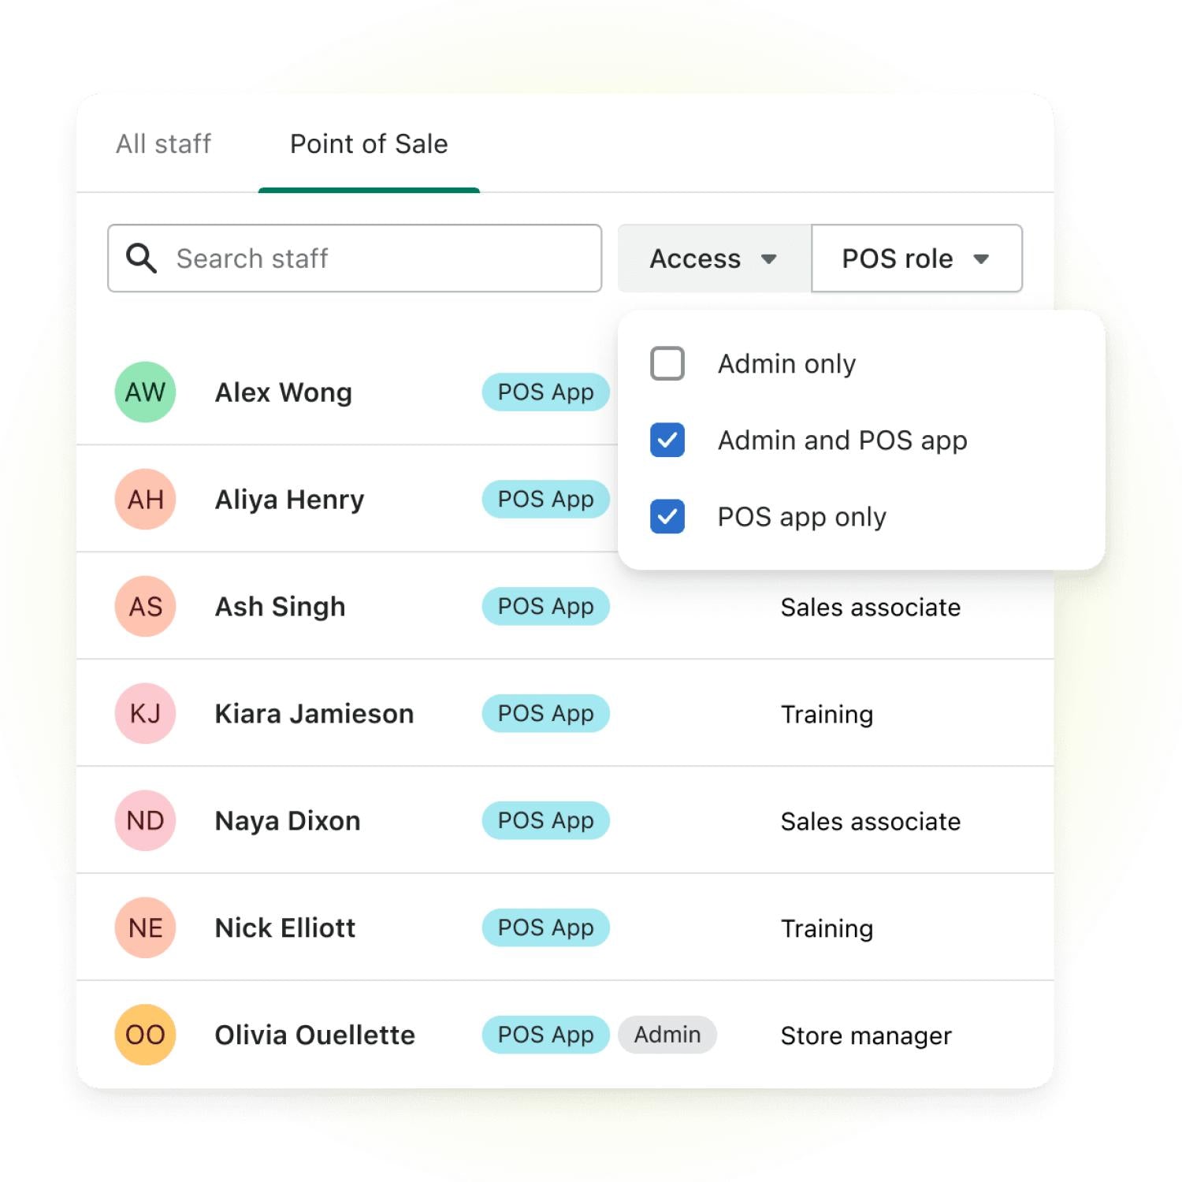1182x1182 pixels.
Task: Click the NE avatar for Nick Elliott
Action: (x=145, y=927)
